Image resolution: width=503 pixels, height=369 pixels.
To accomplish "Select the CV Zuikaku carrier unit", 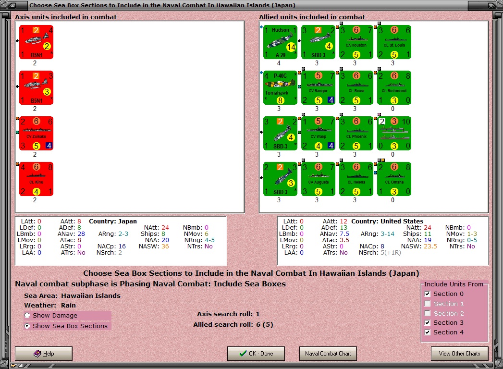I will (x=36, y=133).
